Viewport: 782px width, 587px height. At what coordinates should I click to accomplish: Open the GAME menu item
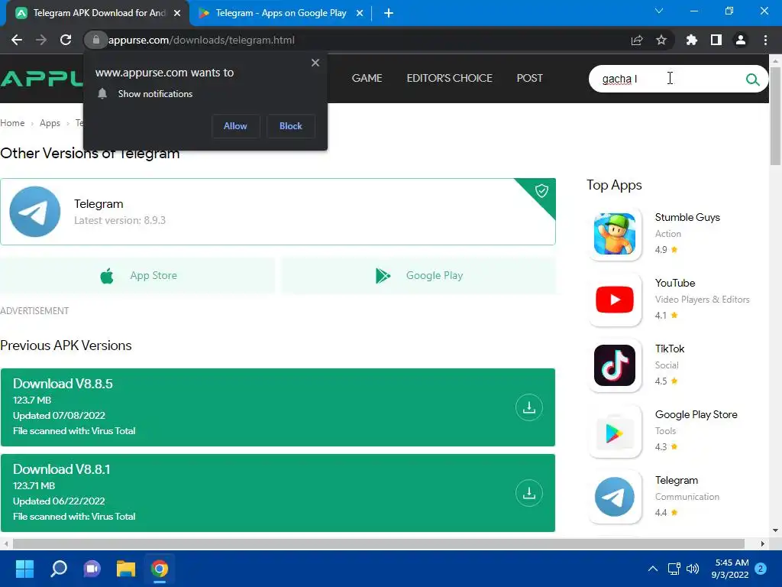tap(367, 79)
